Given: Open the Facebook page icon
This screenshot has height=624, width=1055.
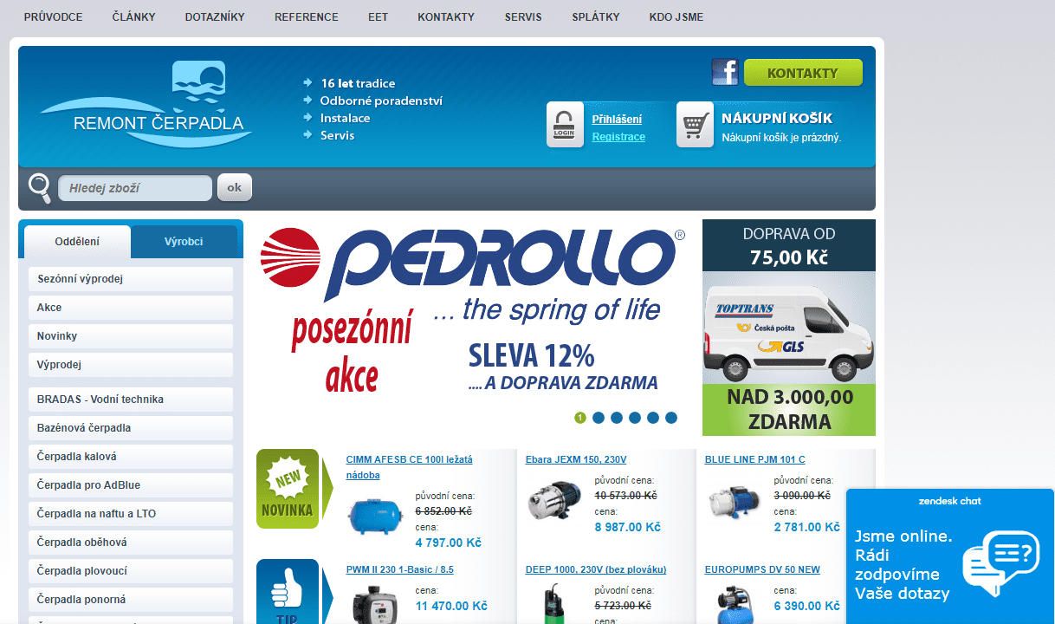Looking at the screenshot, I should tap(725, 72).
